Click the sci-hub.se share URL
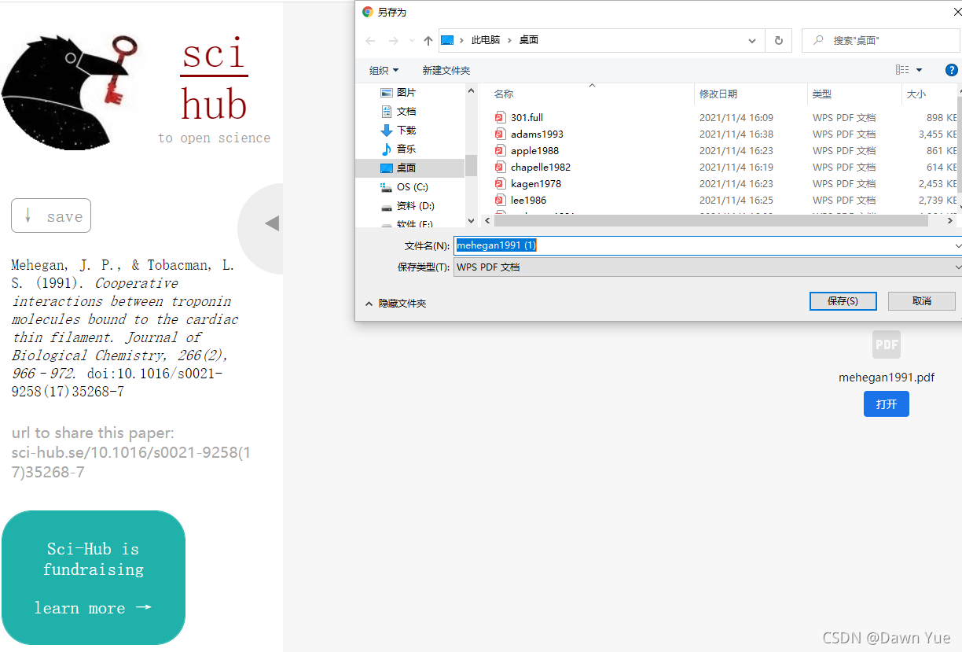 pos(131,462)
